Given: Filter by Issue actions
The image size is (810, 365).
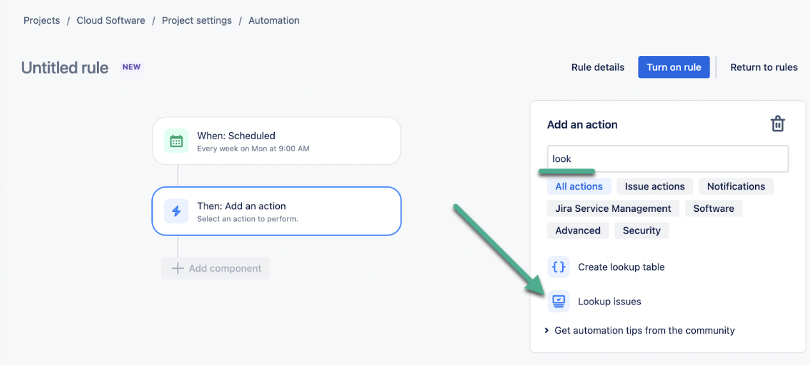Looking at the screenshot, I should pos(655,186).
